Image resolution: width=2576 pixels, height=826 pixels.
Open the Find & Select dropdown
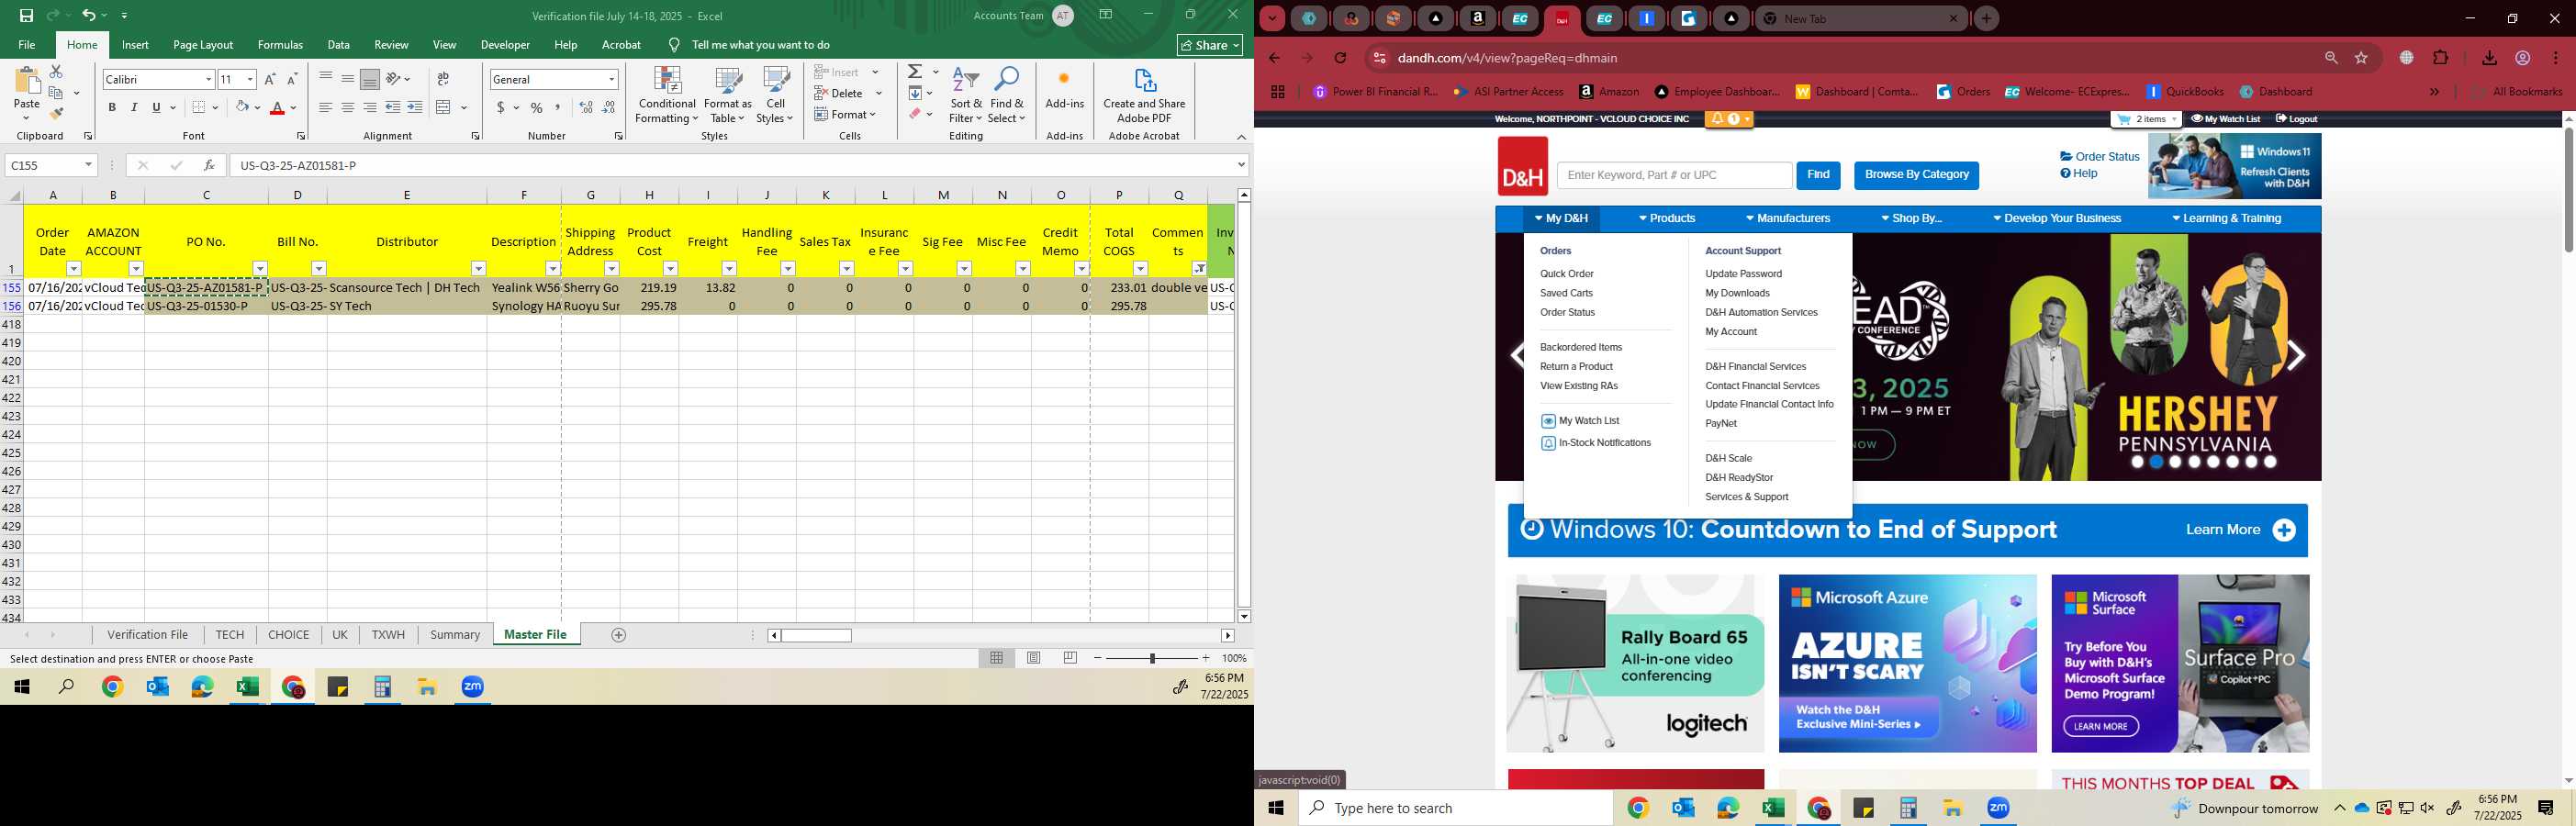(x=1007, y=96)
